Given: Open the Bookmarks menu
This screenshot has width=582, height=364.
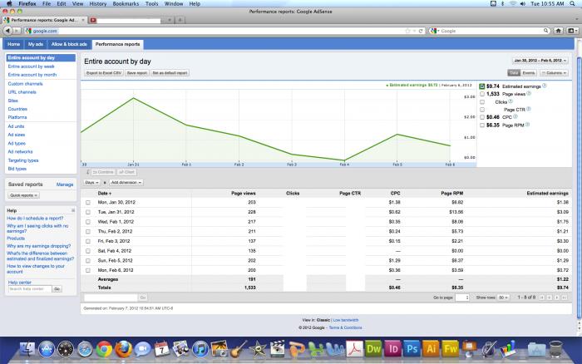Looking at the screenshot, I should tap(126, 3).
